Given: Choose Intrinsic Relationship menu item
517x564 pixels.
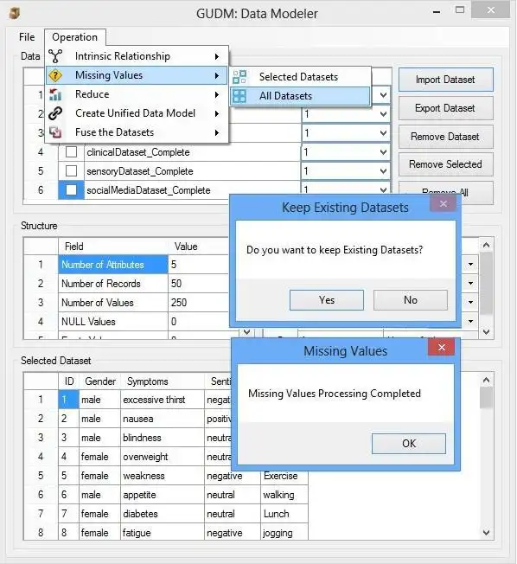Looking at the screenshot, I should 137,56.
